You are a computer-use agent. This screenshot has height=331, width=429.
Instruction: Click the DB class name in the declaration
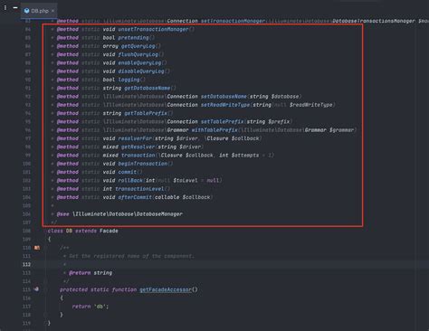click(x=69, y=231)
